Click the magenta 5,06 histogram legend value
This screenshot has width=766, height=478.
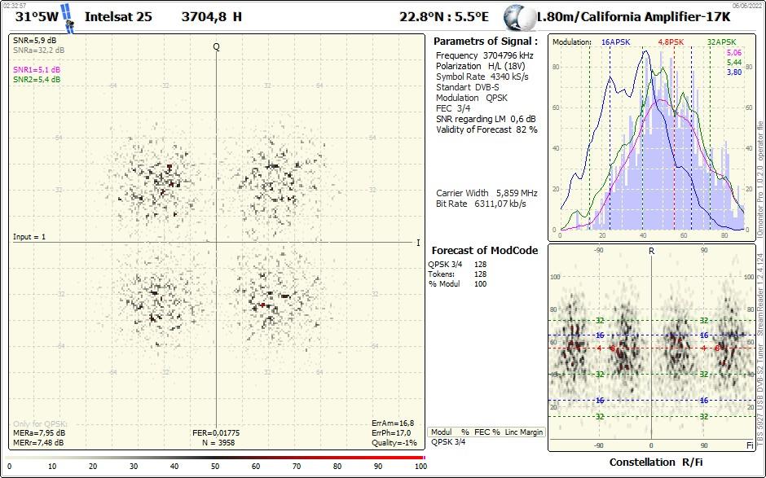(x=733, y=53)
